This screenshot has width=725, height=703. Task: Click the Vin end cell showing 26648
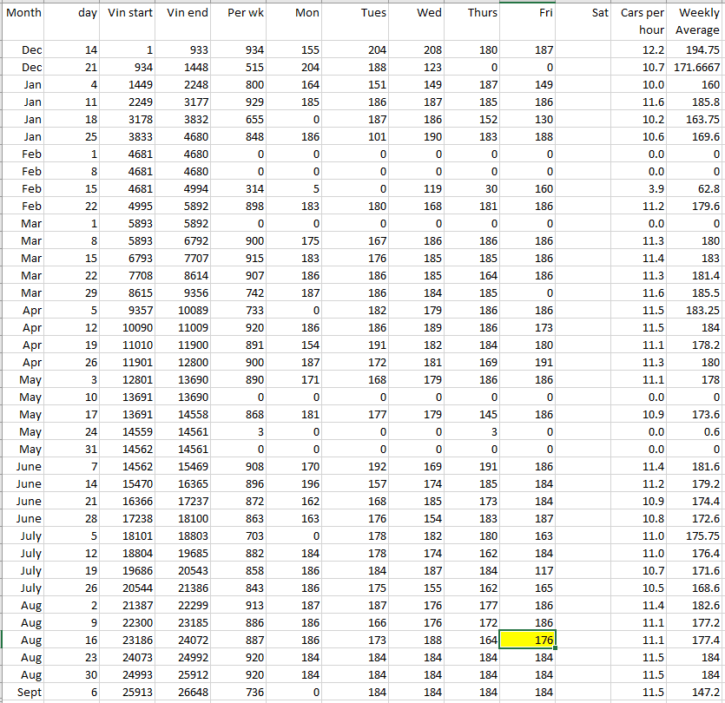pos(186,692)
